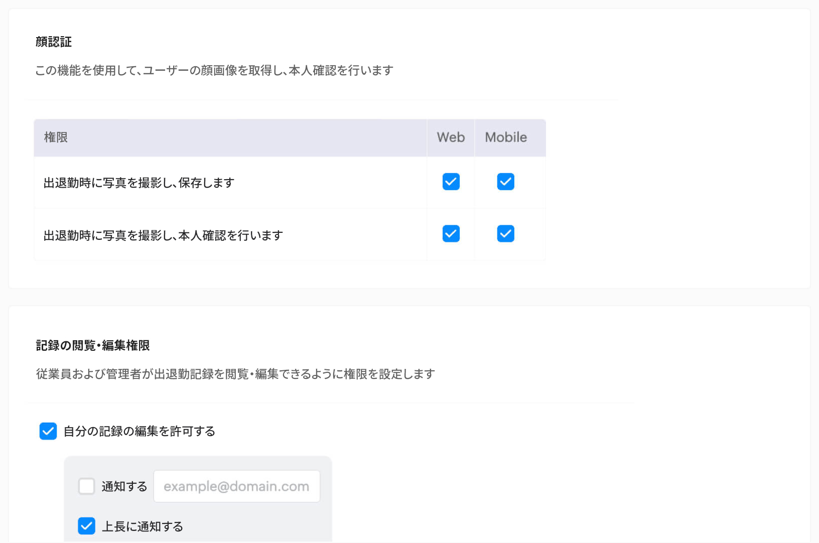Disable Web permission for identity verification photos
The width and height of the screenshot is (819, 543).
pos(450,233)
